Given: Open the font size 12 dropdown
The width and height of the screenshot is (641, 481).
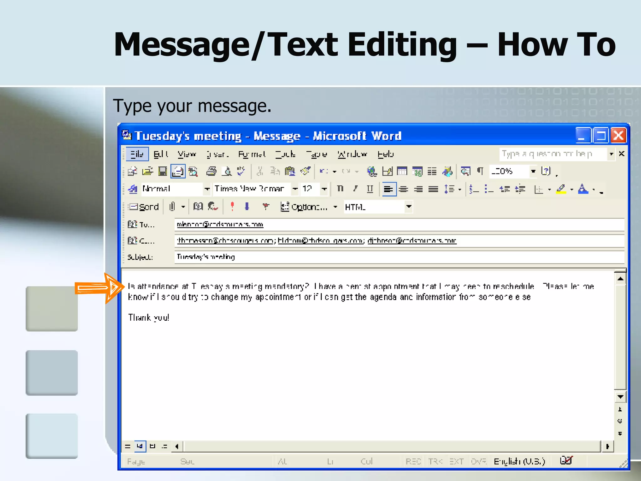Looking at the screenshot, I should click(x=324, y=189).
